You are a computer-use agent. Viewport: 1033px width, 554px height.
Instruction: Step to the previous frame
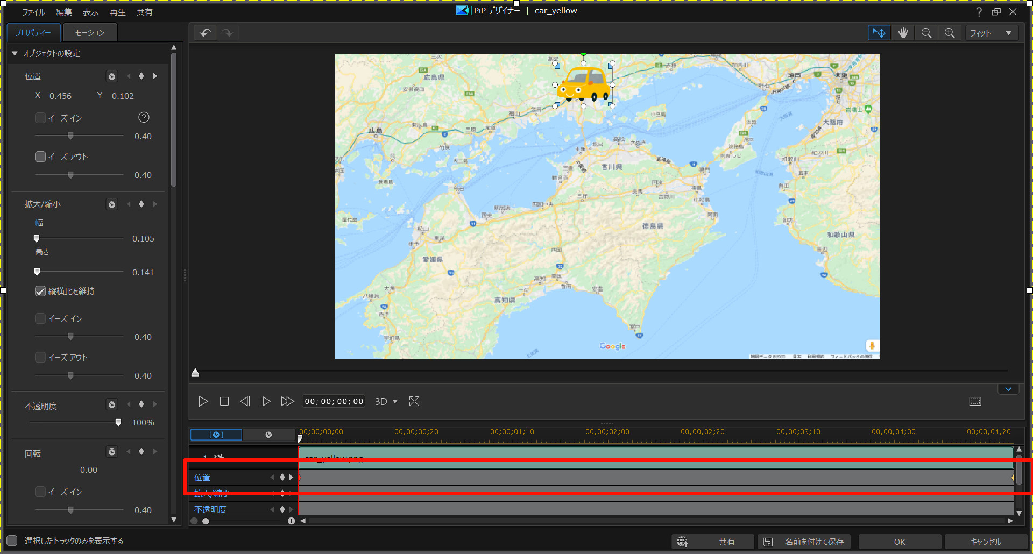point(245,401)
